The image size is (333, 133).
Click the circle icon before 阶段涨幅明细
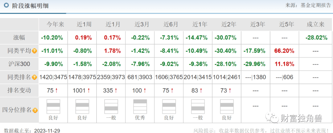(6, 5)
